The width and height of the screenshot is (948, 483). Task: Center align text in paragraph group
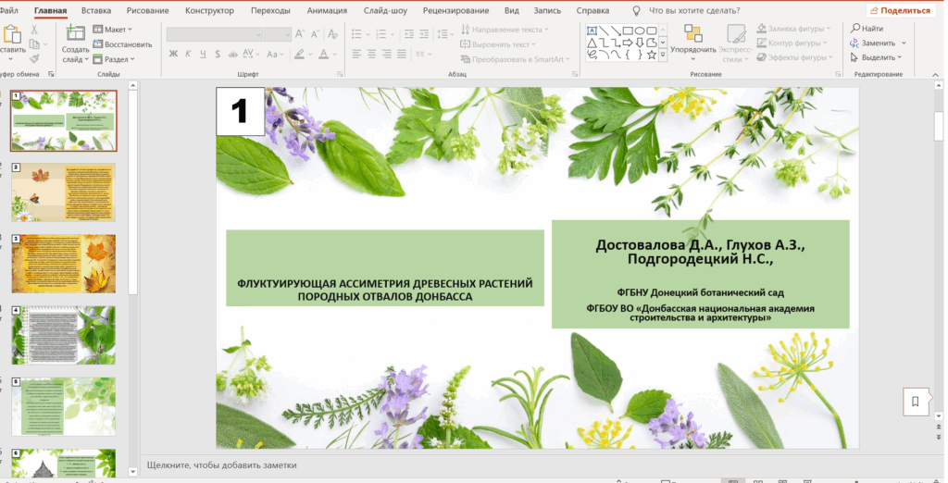point(372,54)
